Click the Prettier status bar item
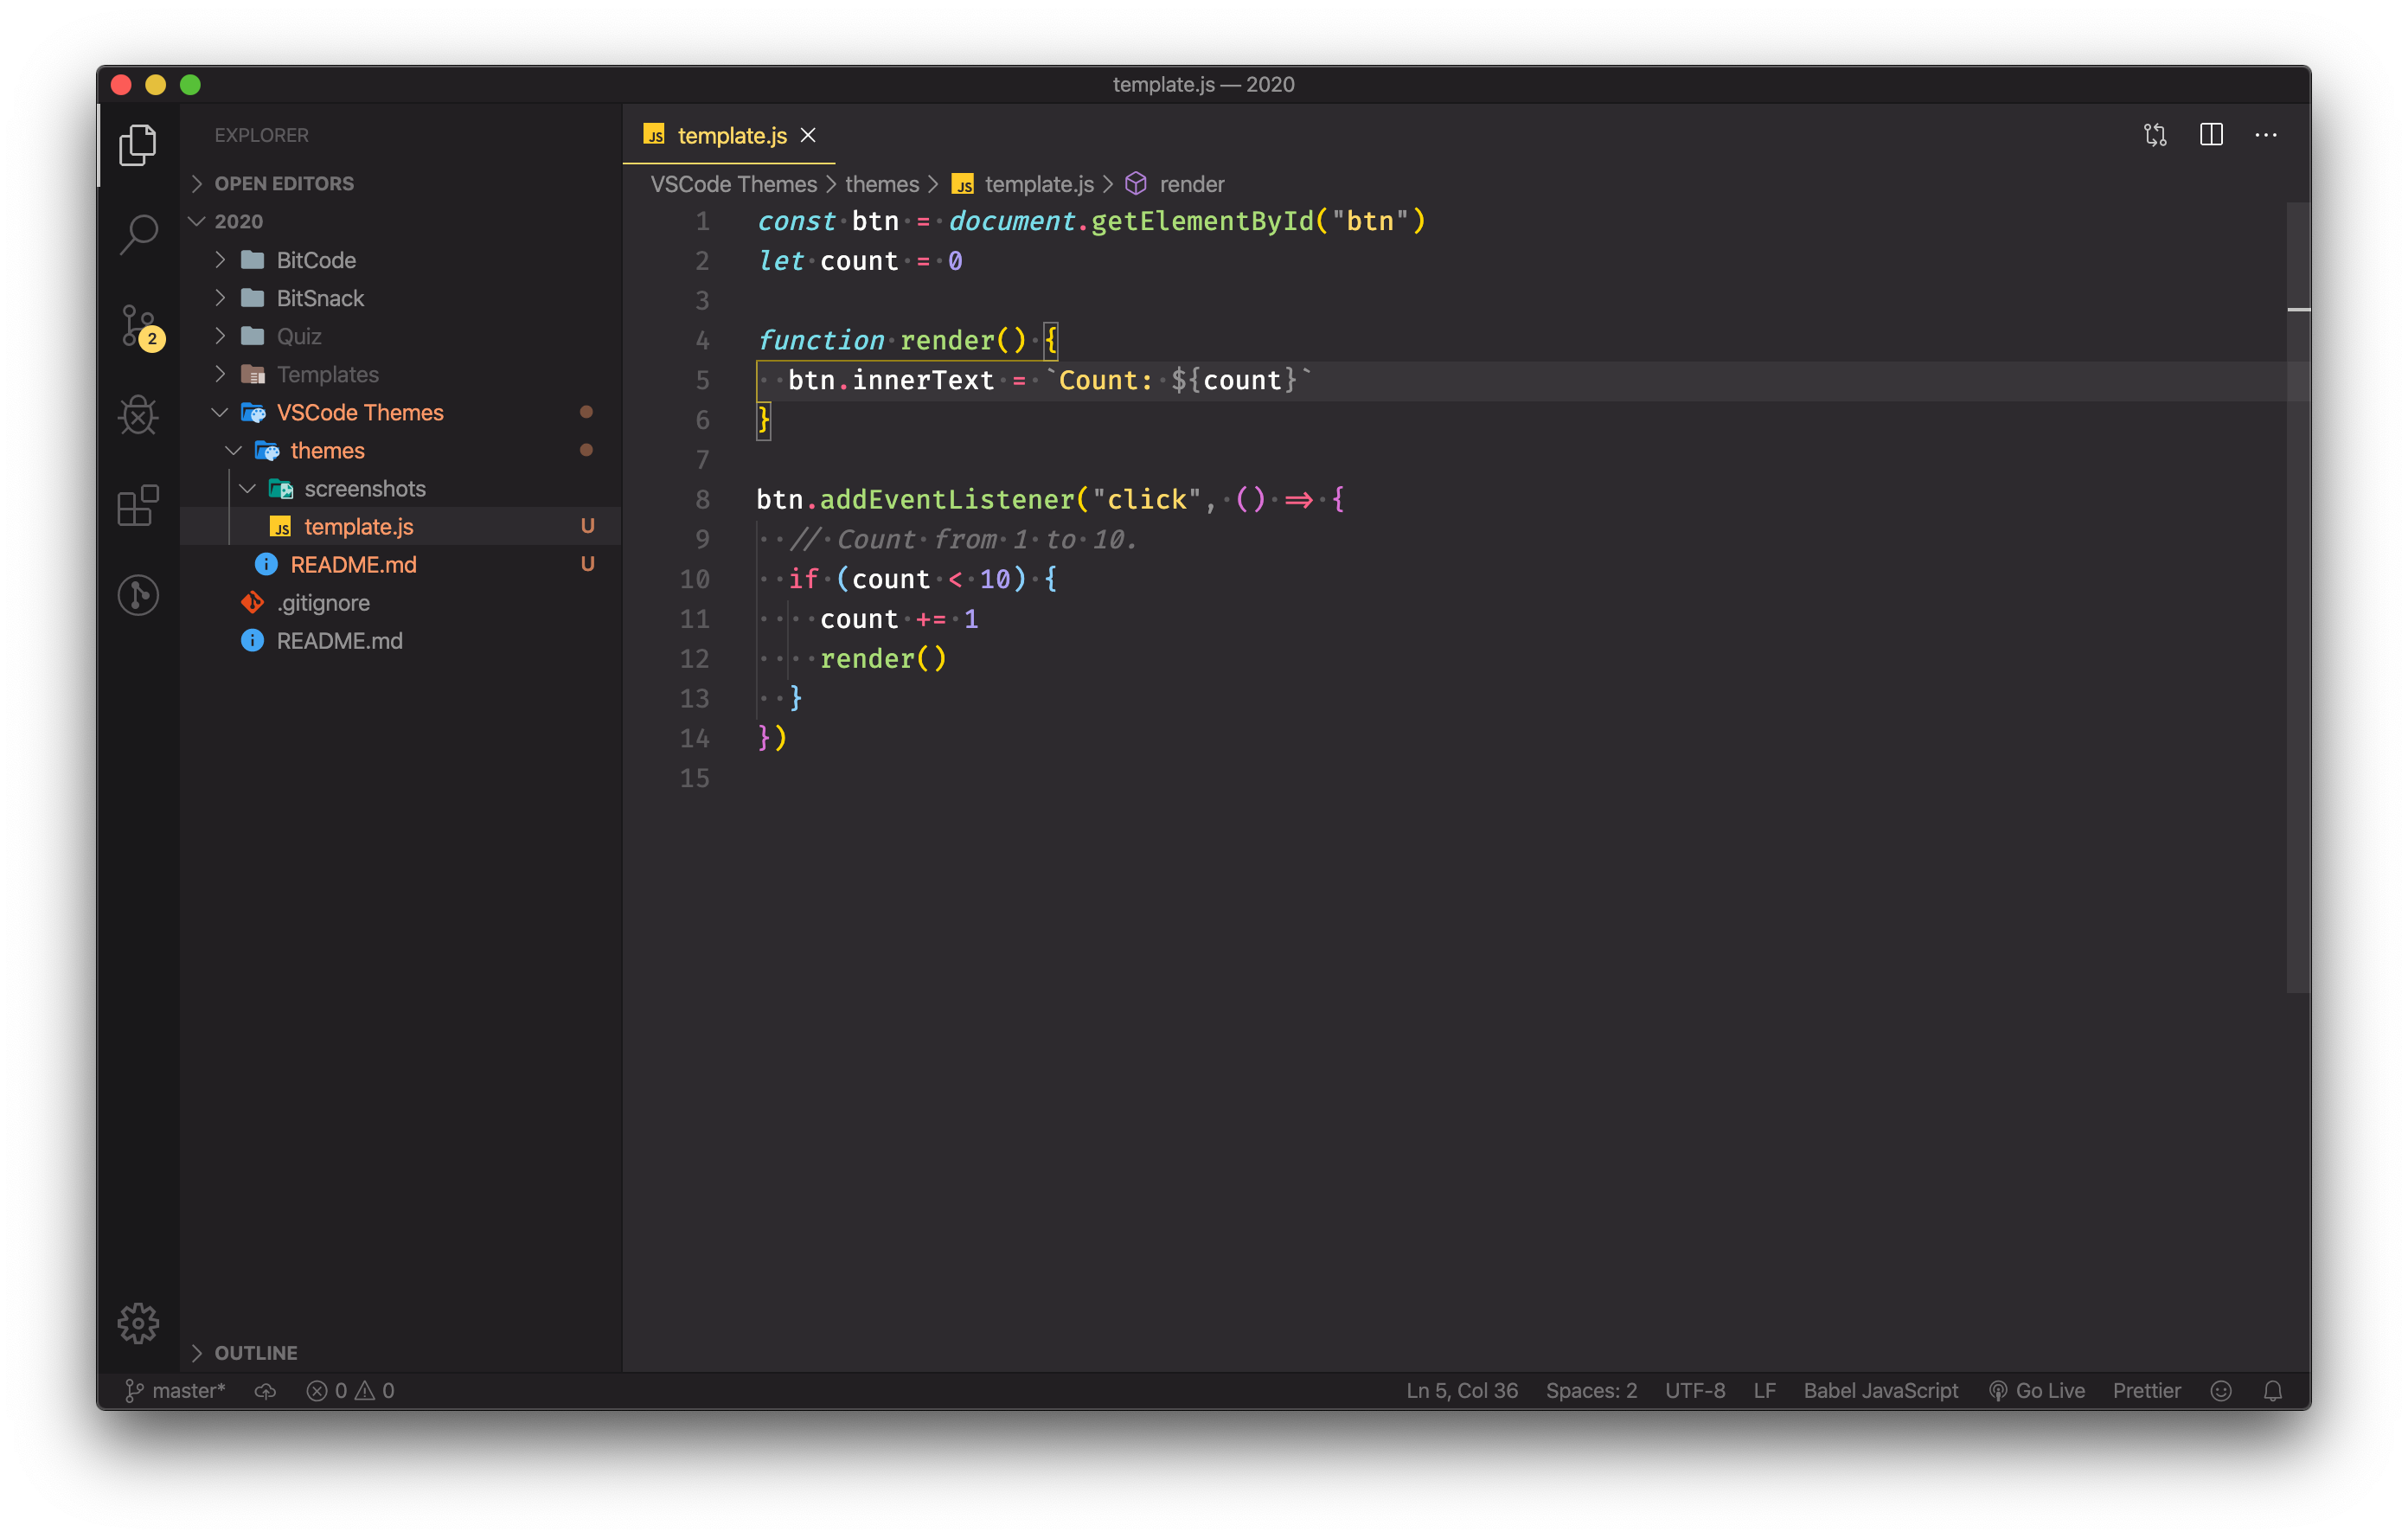The width and height of the screenshot is (2408, 1538). pyautogui.click(x=2146, y=1391)
